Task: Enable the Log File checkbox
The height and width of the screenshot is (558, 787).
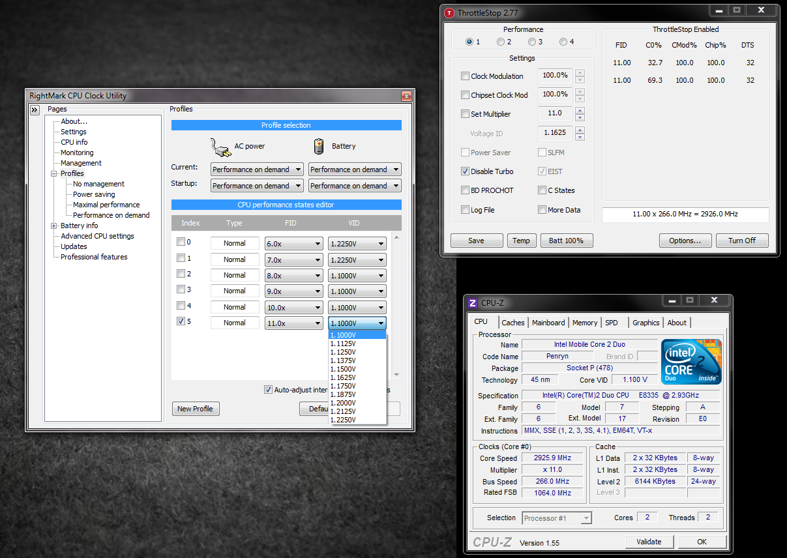Action: 465,210
